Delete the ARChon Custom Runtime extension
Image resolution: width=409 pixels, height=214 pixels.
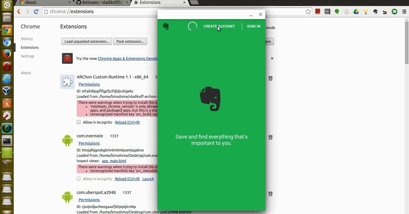click(x=270, y=78)
